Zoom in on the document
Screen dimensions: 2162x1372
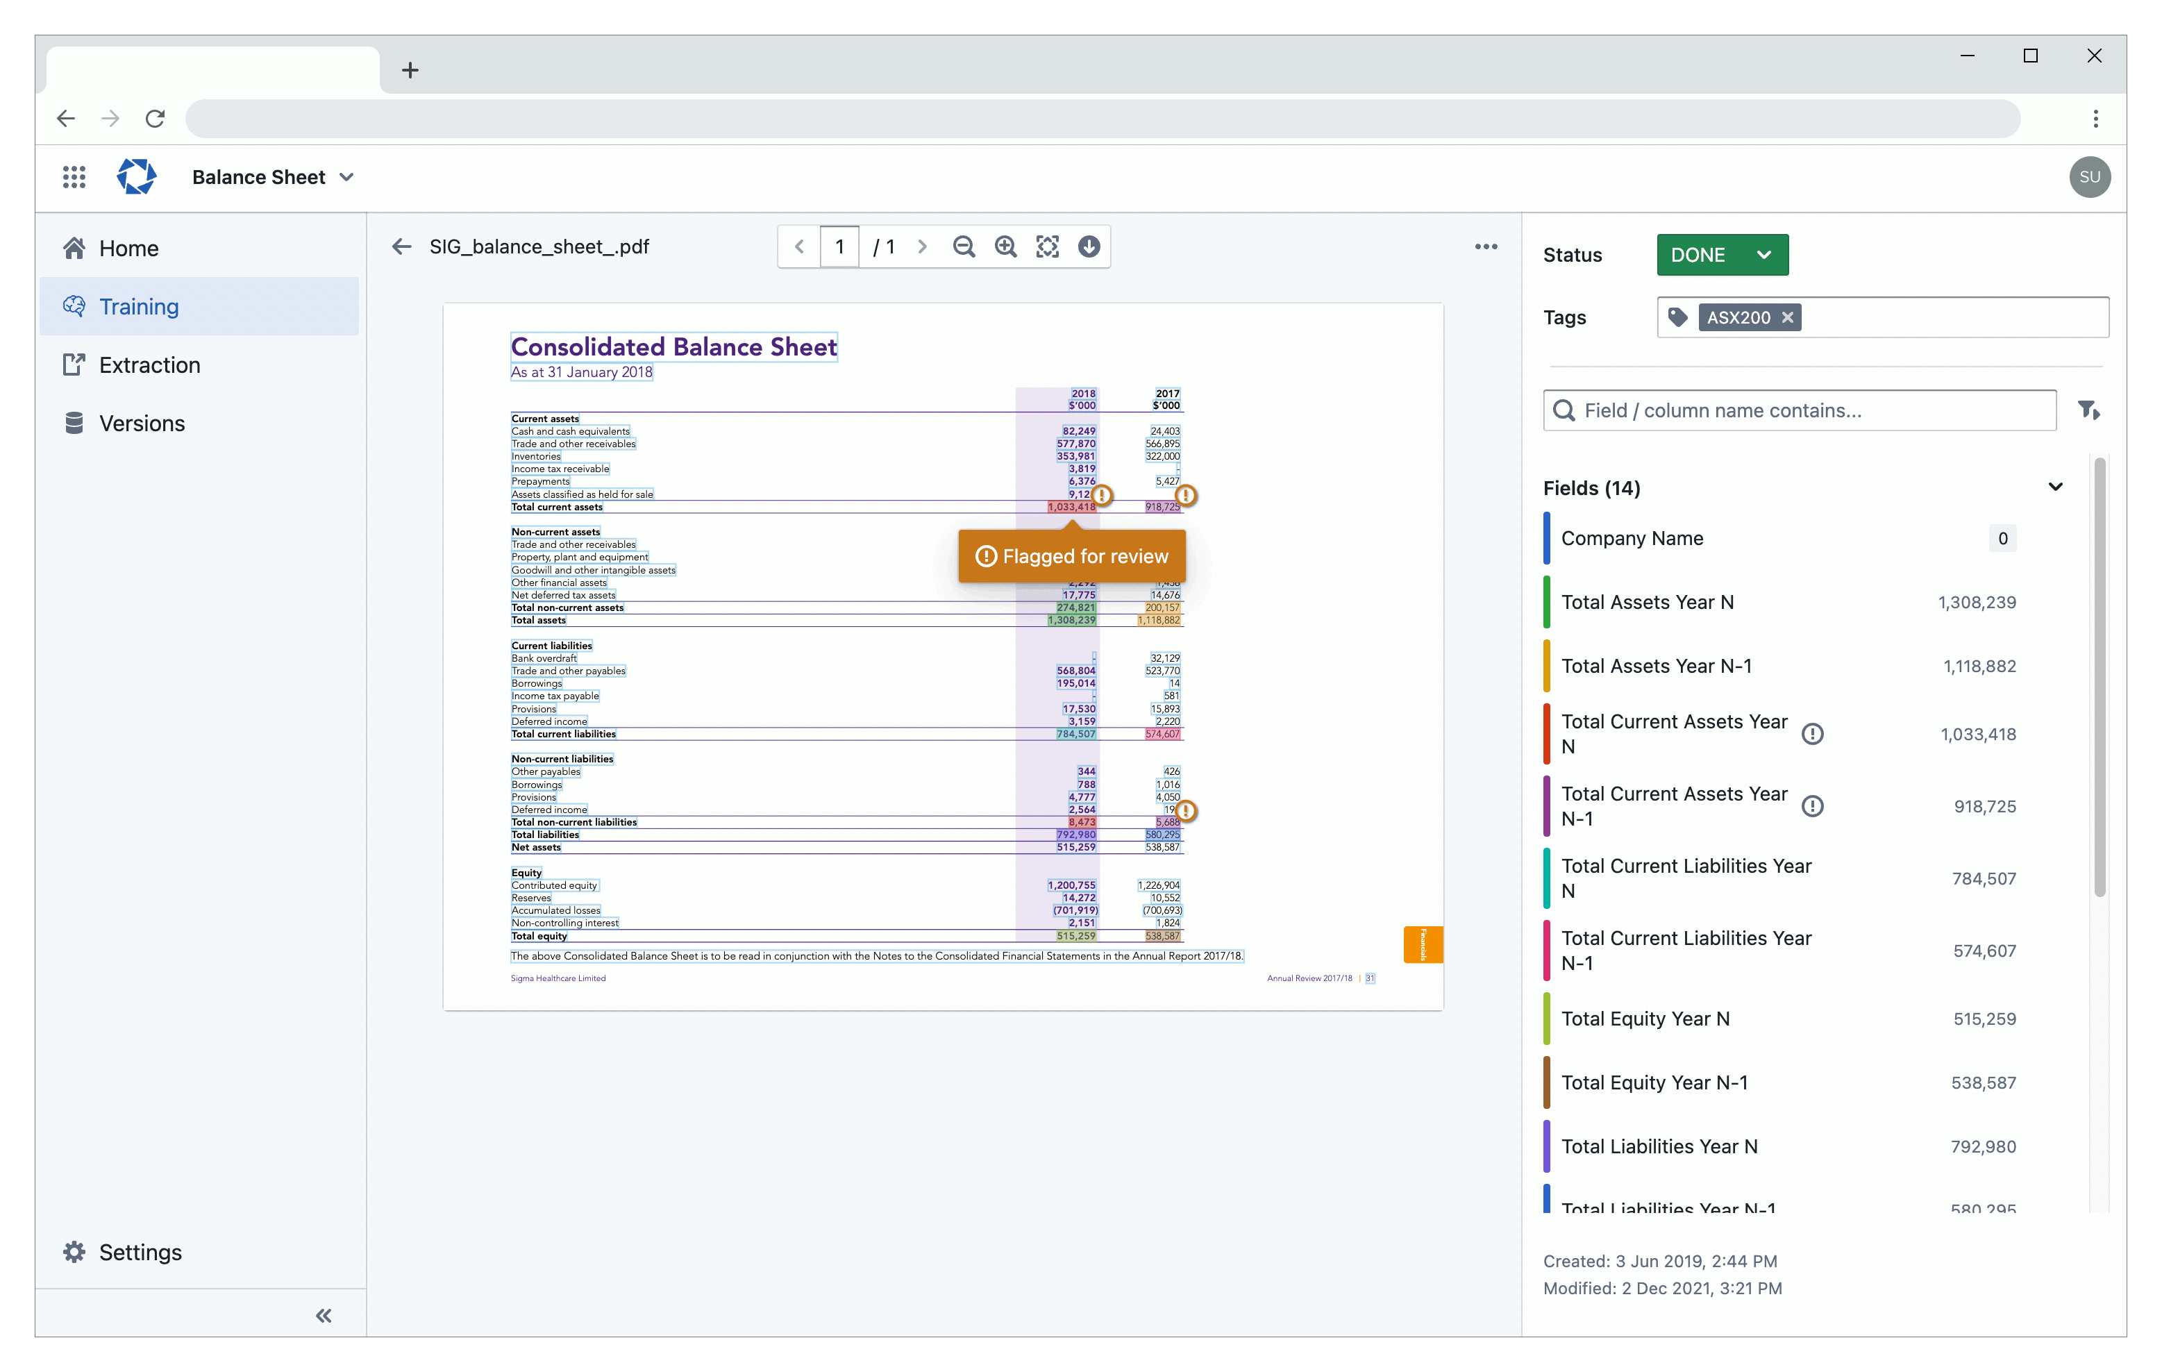click(1005, 246)
